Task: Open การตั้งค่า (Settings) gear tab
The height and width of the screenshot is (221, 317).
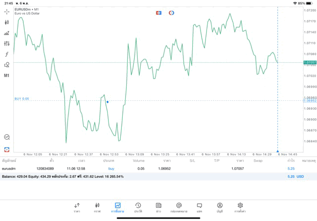Action: tap(240, 208)
